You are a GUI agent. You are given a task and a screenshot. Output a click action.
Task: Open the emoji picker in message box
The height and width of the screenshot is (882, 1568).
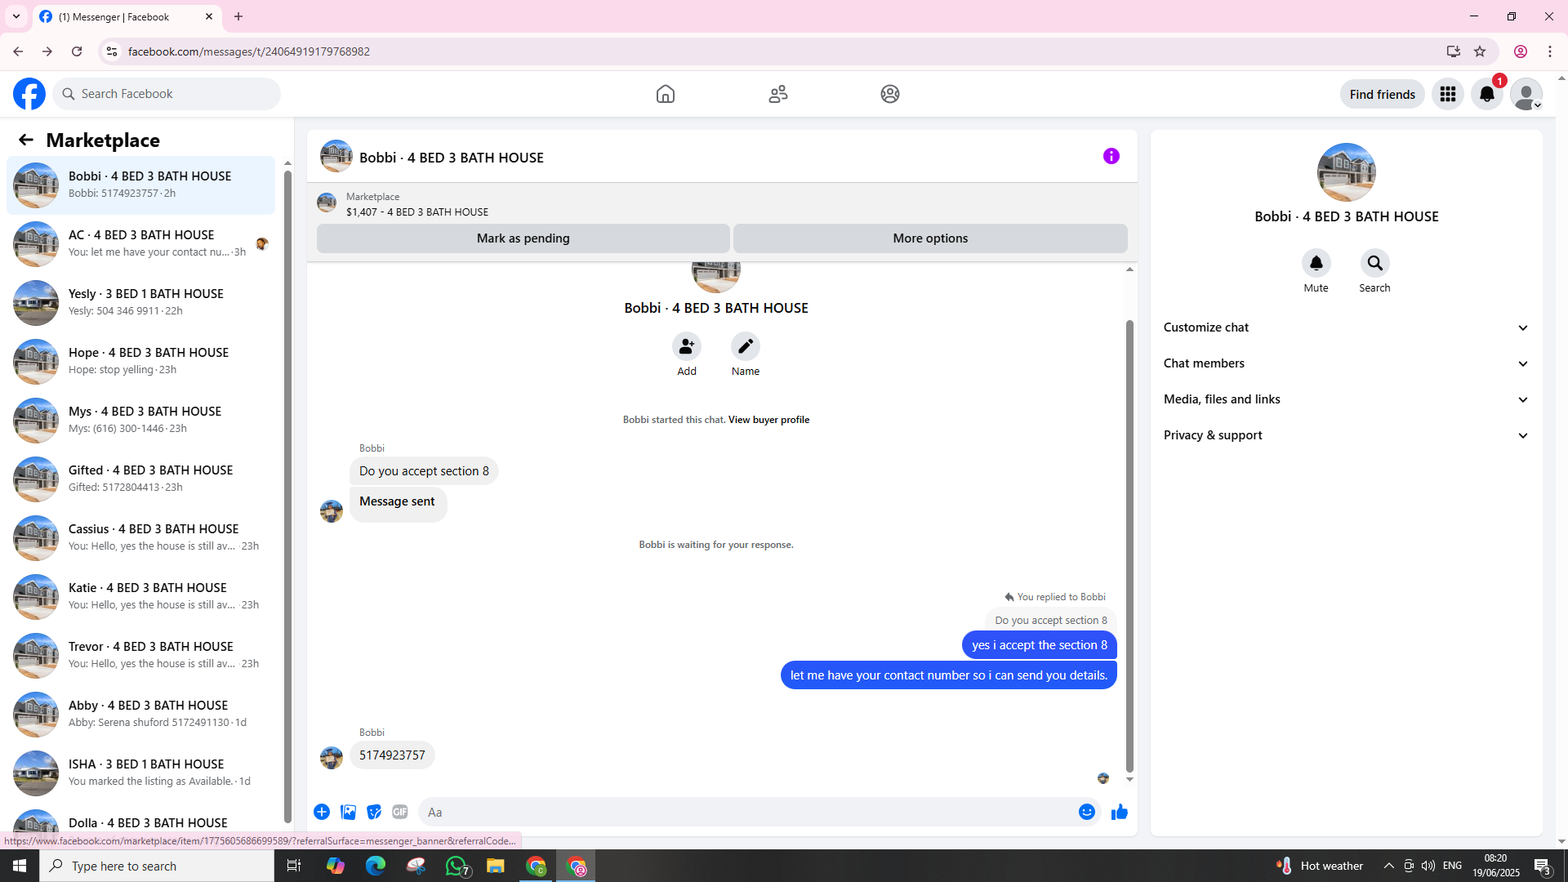coord(1087,812)
